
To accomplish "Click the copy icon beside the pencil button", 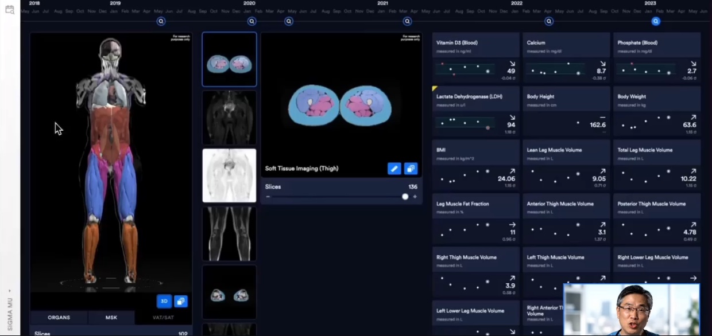I will pyautogui.click(x=411, y=169).
